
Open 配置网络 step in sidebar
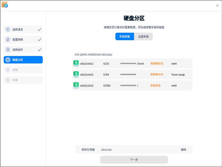tap(18, 40)
